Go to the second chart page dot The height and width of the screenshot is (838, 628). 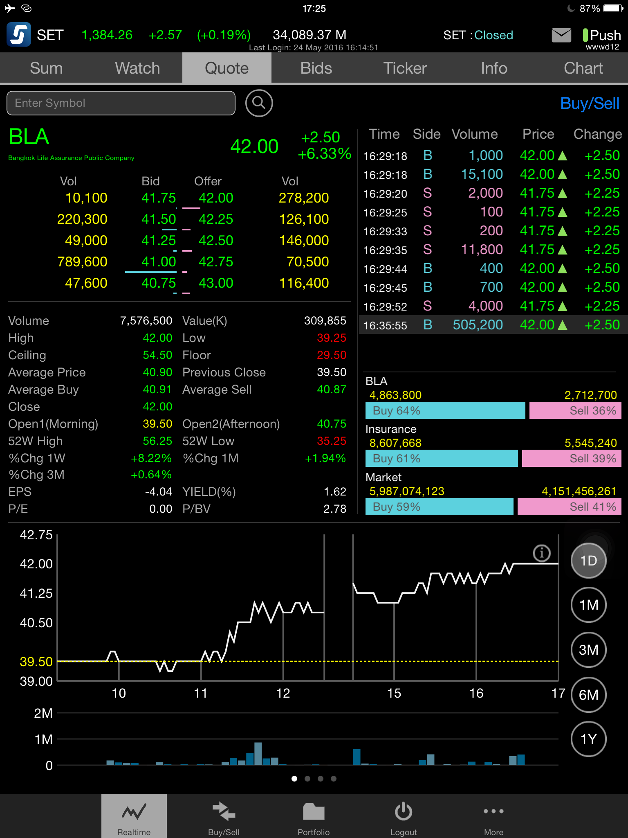tap(307, 779)
